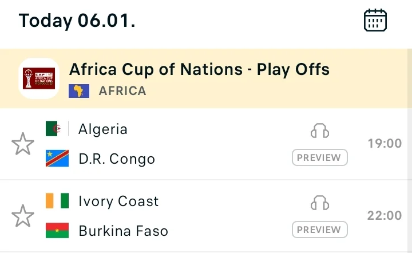Open PREVIEW for Ivory Coast vs Burkina Faso
This screenshot has width=412, height=253.
tap(320, 230)
